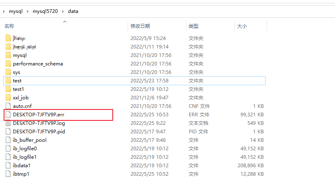Open the chevron before mysql in path

pos(4,11)
